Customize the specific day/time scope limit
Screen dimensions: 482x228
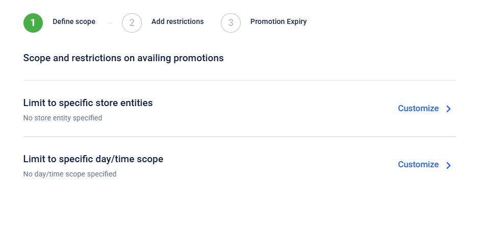[x=418, y=164]
